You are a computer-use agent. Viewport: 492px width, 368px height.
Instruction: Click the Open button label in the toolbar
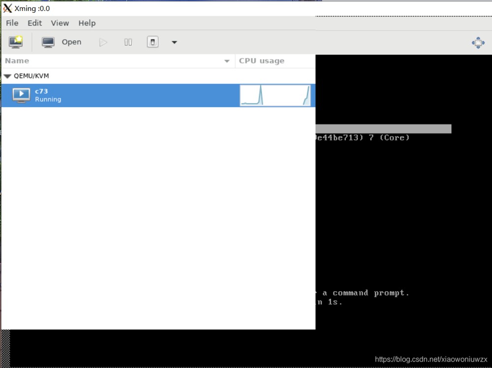(x=71, y=42)
